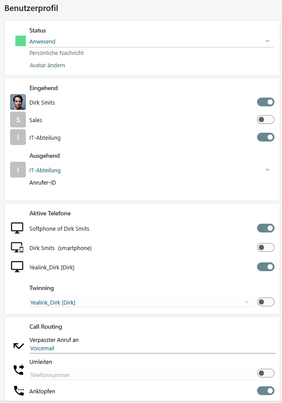Click the Eingehend section heading

coord(43,88)
